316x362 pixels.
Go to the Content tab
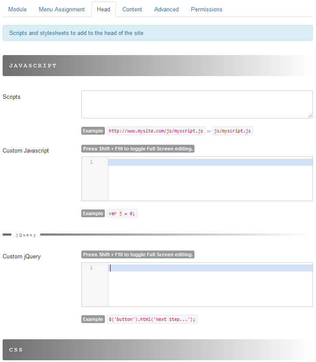[132, 9]
